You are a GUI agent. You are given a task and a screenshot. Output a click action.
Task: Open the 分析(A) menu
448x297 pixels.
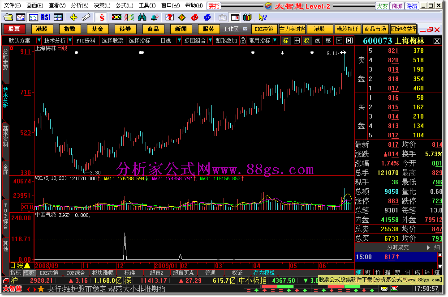click(x=80, y=5)
